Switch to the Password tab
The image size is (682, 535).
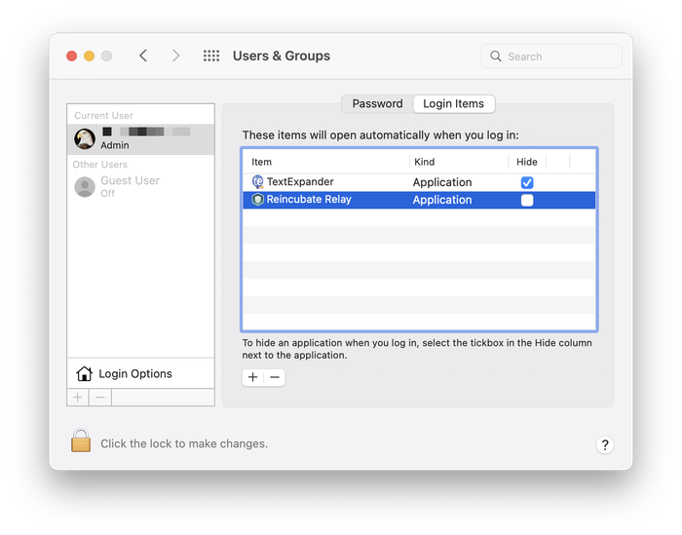click(377, 104)
